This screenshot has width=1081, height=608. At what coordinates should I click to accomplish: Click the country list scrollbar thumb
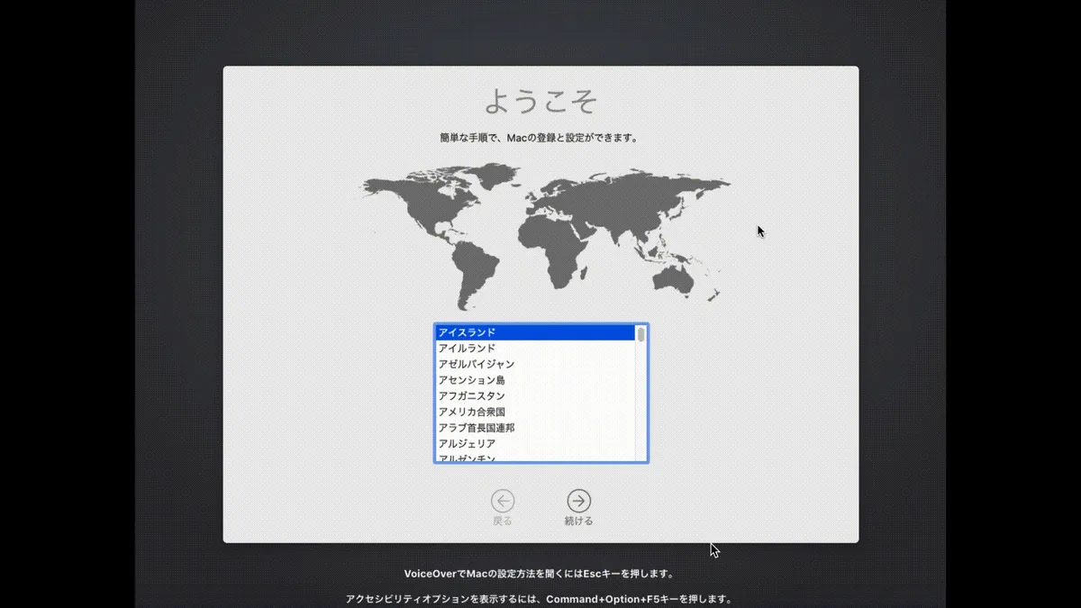pyautogui.click(x=641, y=334)
